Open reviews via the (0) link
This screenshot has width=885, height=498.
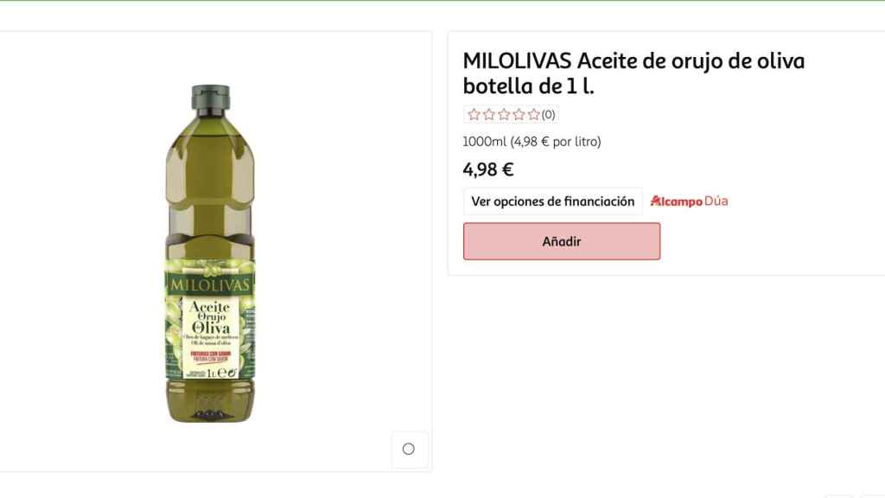(x=547, y=114)
